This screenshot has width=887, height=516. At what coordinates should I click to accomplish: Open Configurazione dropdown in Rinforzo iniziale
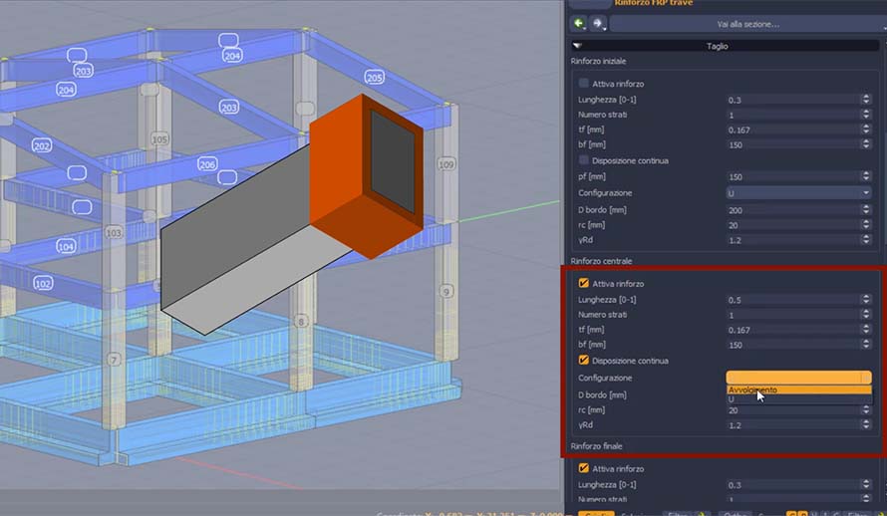[x=798, y=192]
